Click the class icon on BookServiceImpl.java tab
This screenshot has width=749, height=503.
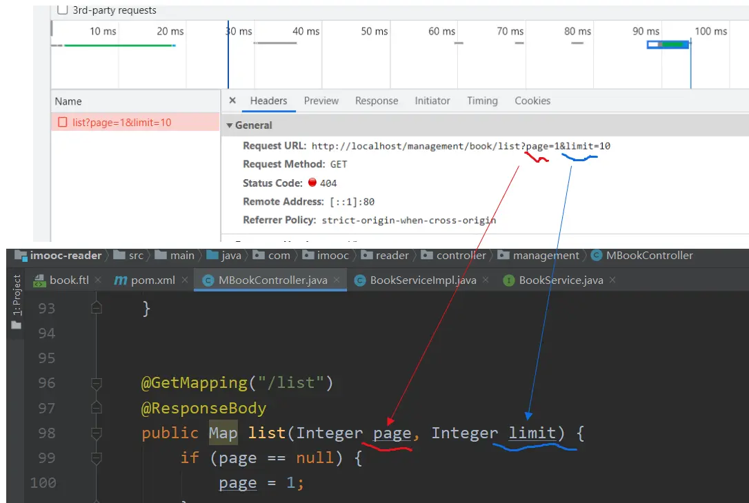tap(360, 280)
